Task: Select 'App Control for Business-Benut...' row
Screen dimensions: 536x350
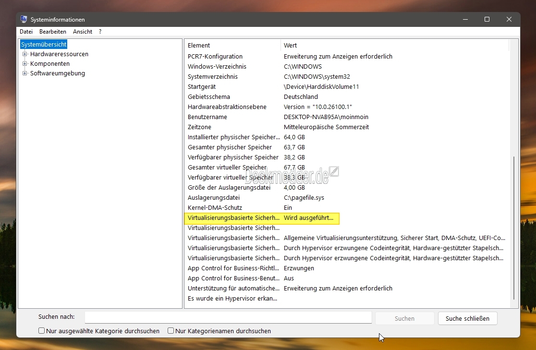Action: (x=347, y=278)
